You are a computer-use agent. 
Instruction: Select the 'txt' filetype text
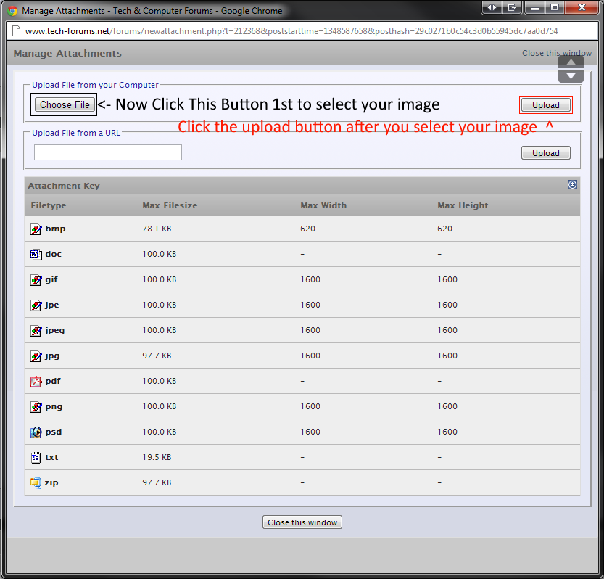(x=51, y=457)
